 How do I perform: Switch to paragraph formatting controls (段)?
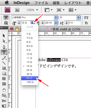tap(6, 23)
